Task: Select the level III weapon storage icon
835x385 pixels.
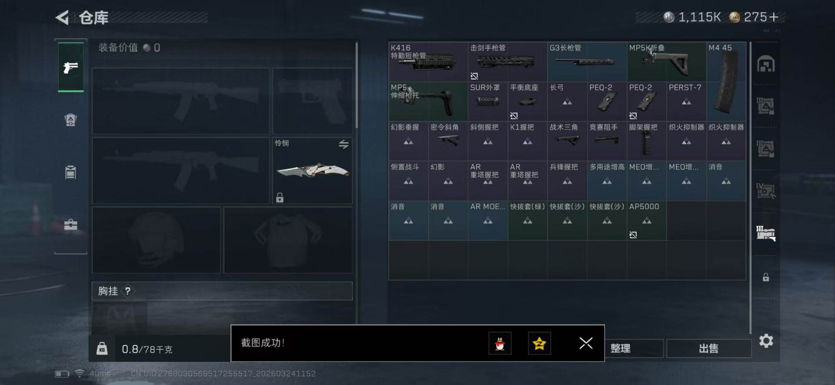Action: click(x=766, y=233)
